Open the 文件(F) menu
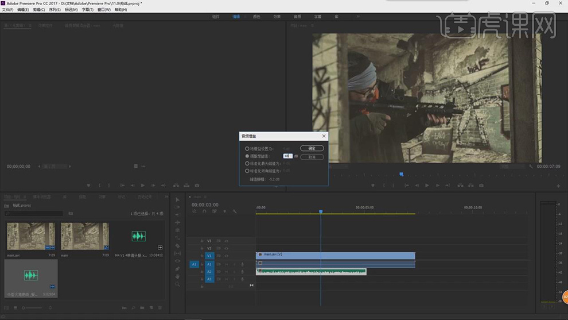The width and height of the screenshot is (568, 320). 7,10
